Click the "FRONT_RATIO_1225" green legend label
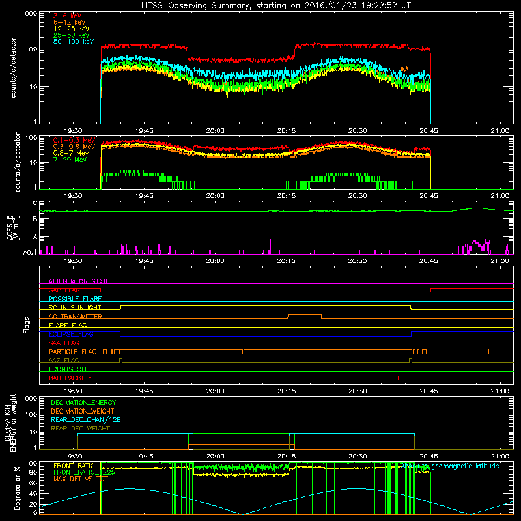521x521 pixels. (x=85, y=472)
